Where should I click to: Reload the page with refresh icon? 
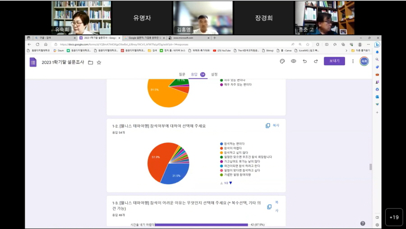point(37,45)
